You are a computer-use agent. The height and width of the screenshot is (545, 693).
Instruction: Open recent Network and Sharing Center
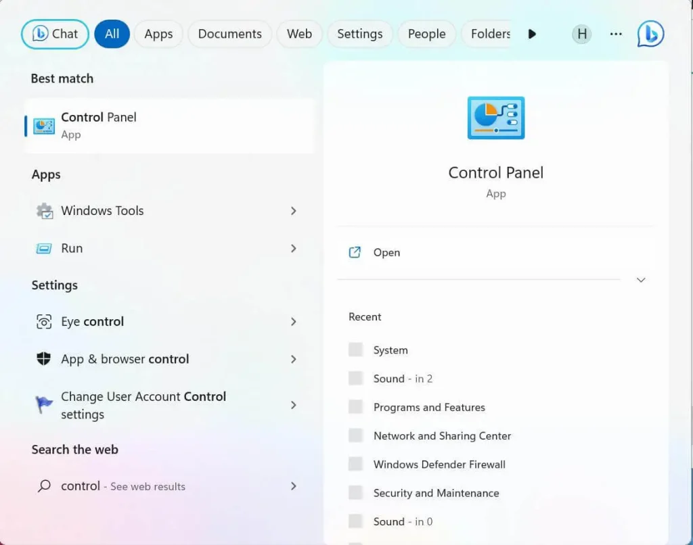click(x=495, y=436)
